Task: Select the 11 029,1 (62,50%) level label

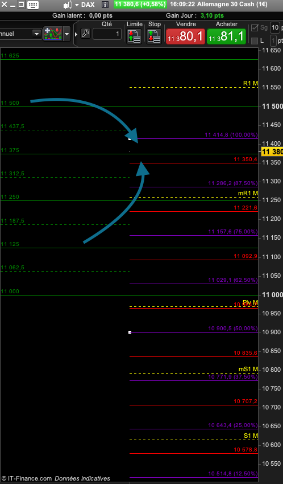Action: (x=233, y=280)
